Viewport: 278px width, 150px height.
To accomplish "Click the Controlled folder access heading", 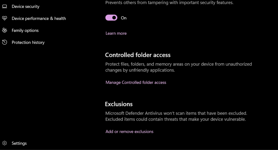I will click(x=138, y=55).
